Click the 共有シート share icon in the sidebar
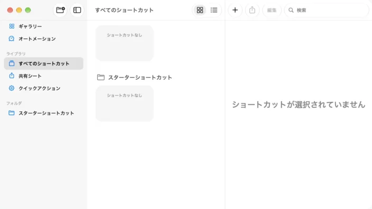Image resolution: width=372 pixels, height=209 pixels. (x=12, y=75)
